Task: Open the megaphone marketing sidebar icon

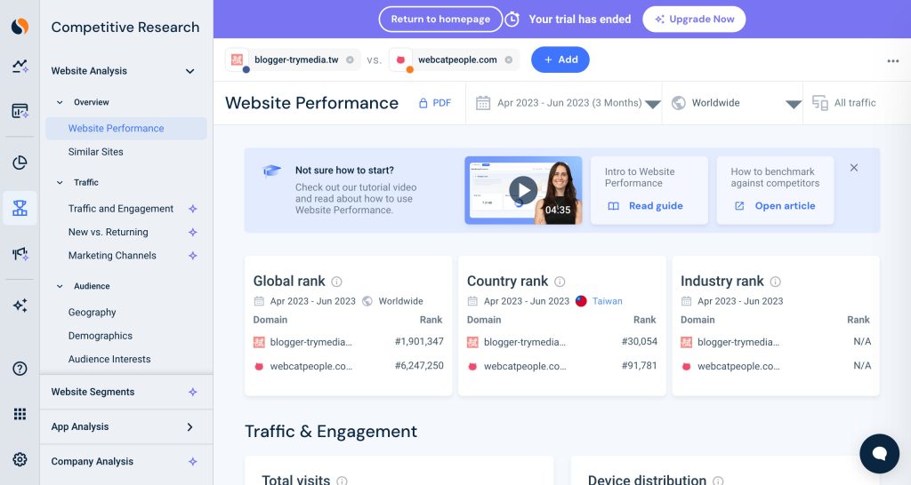Action: [x=20, y=253]
